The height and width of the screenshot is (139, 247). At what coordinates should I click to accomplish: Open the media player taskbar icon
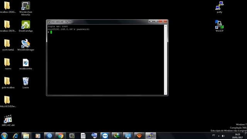pyautogui.click(x=38, y=136)
